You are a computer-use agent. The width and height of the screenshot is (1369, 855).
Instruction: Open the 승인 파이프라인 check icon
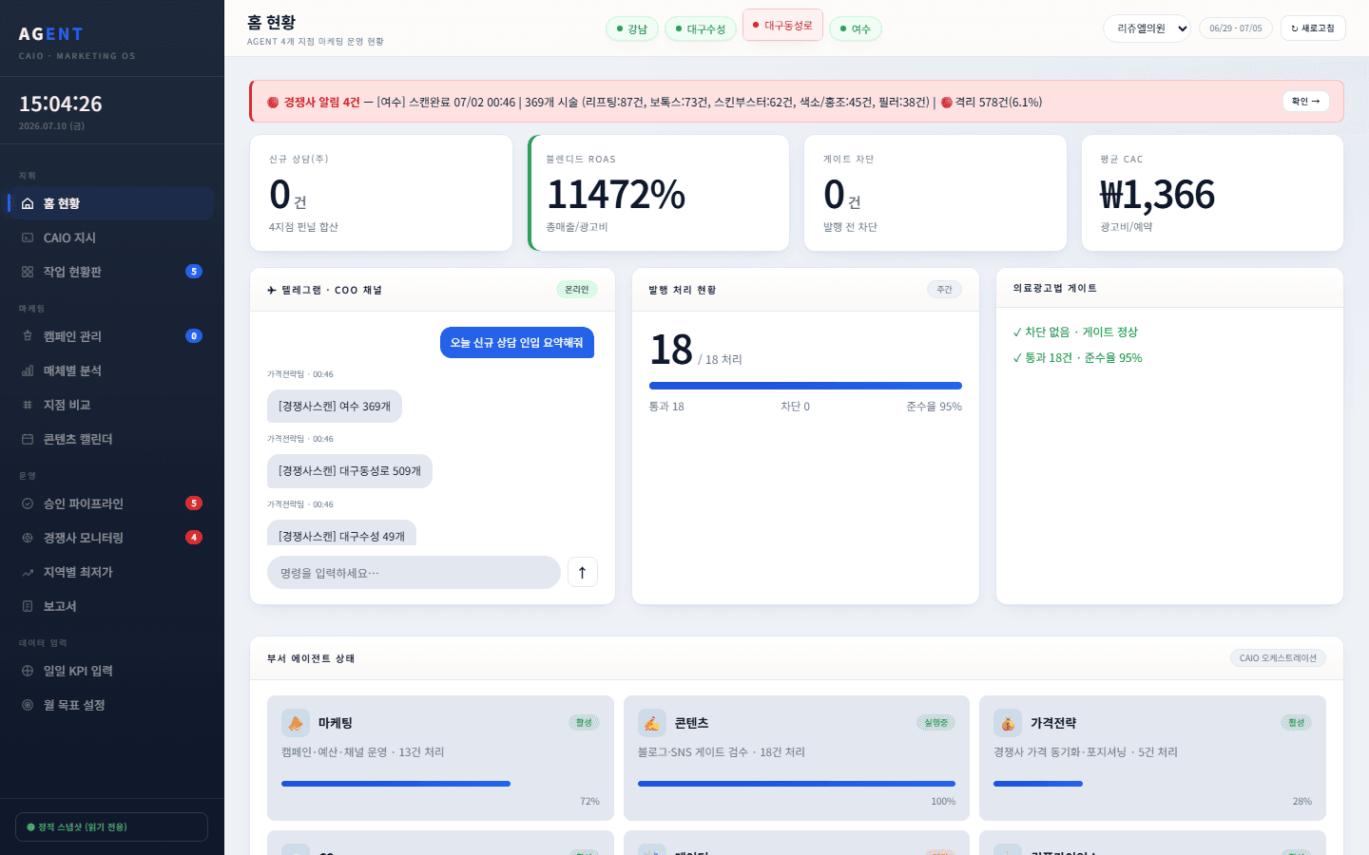28,503
